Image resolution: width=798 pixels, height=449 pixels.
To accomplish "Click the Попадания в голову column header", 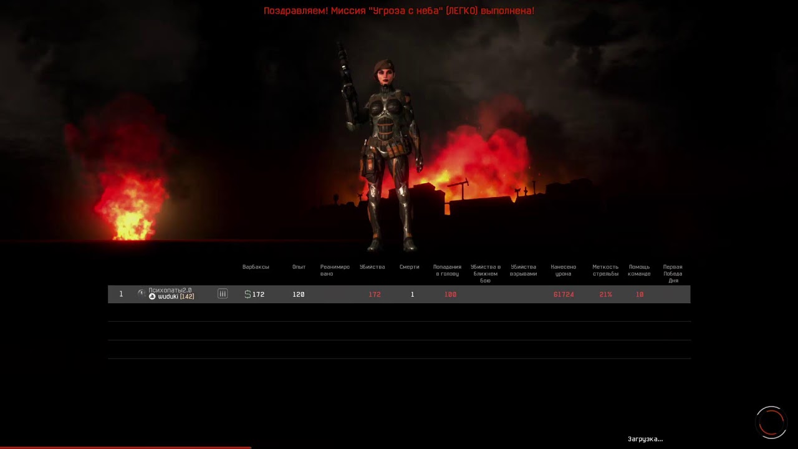I will 447,270.
